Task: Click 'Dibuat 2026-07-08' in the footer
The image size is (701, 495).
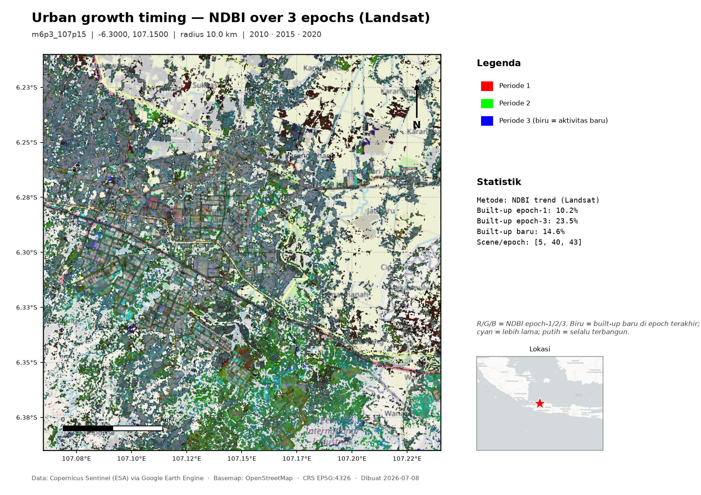Action: (x=390, y=478)
